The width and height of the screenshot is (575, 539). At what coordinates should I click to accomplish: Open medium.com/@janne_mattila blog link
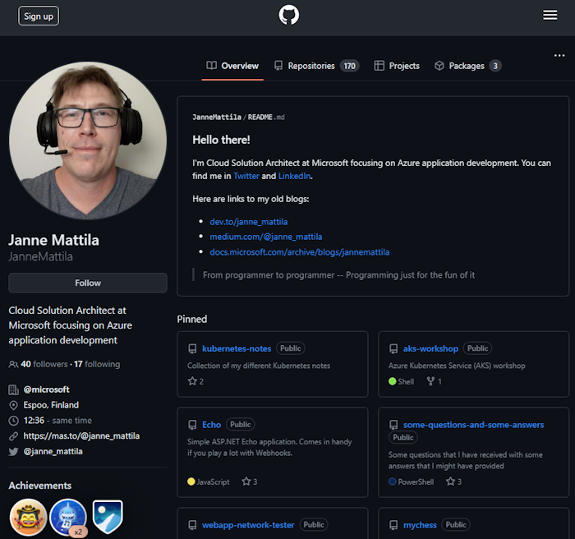tap(266, 237)
